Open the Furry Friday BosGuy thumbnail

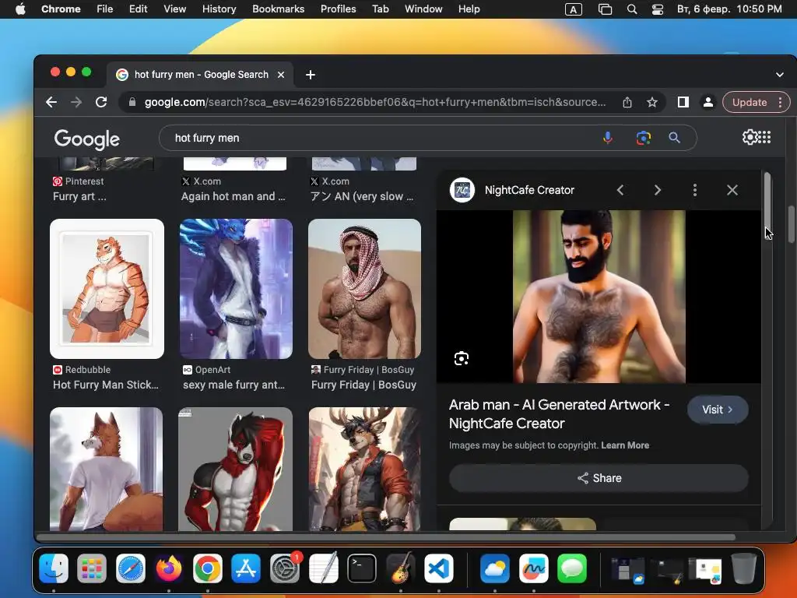(x=364, y=289)
